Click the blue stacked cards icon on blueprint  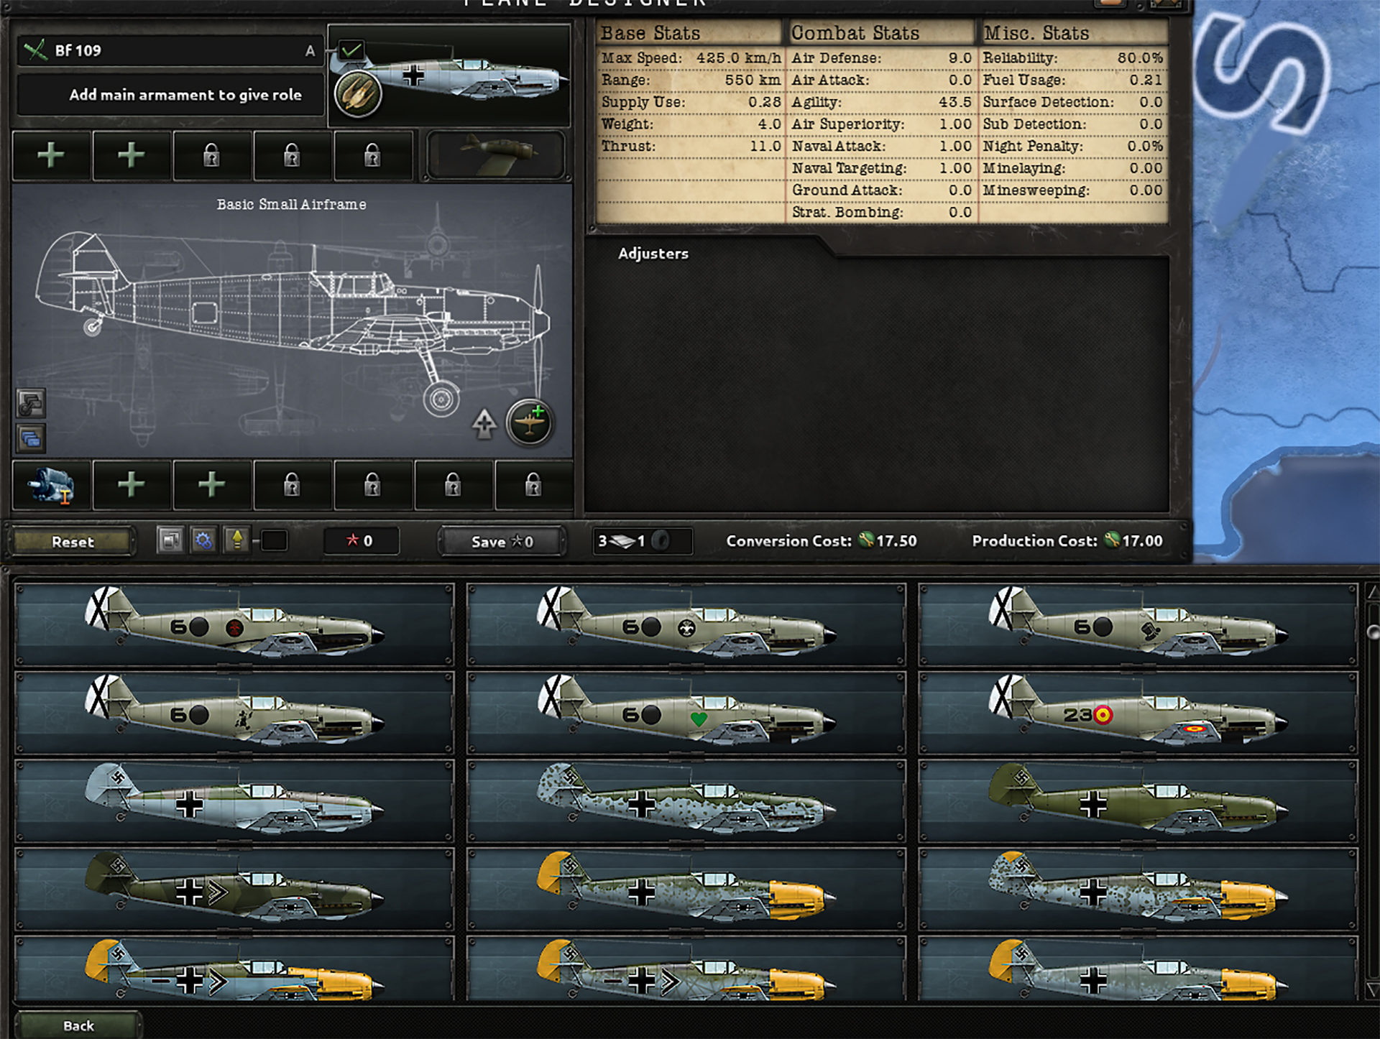[31, 438]
